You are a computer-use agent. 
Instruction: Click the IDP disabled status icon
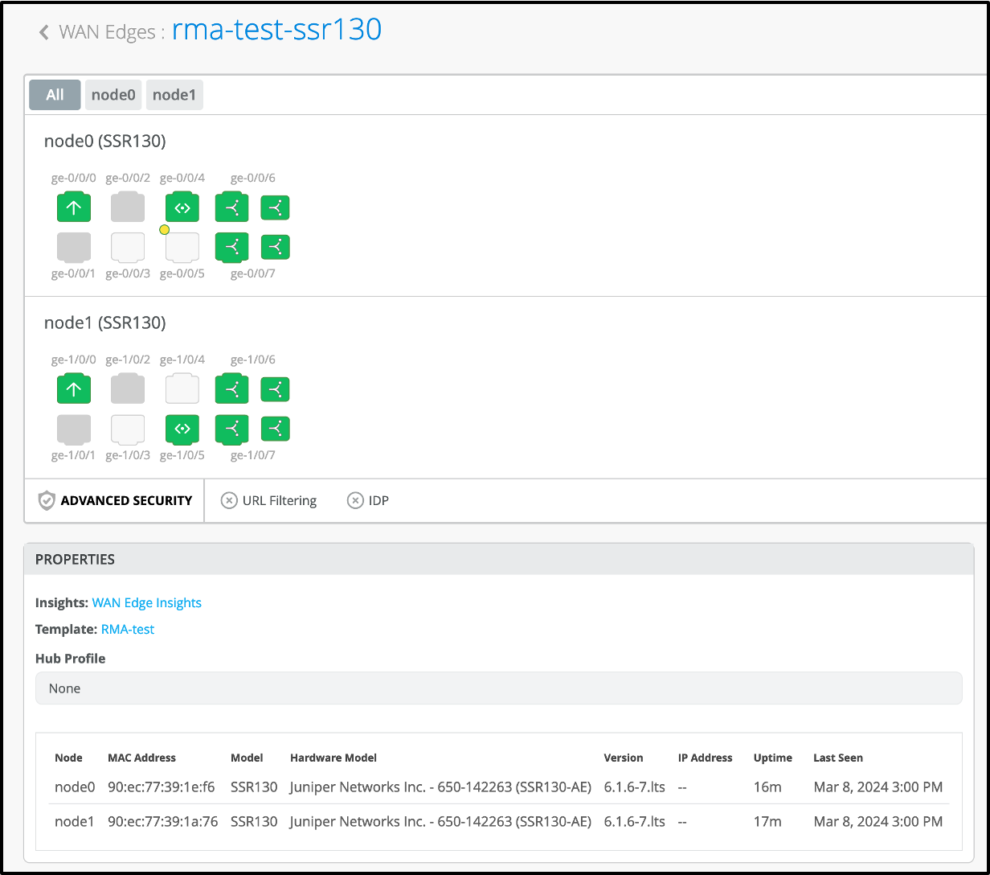click(355, 500)
